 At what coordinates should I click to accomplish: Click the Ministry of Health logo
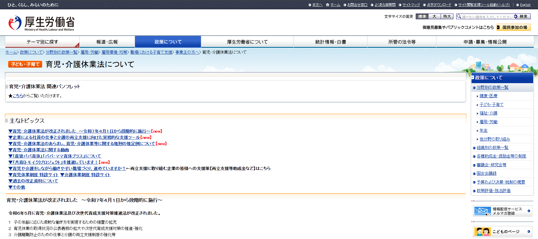tap(41, 23)
